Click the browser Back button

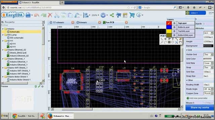pos(4,7)
